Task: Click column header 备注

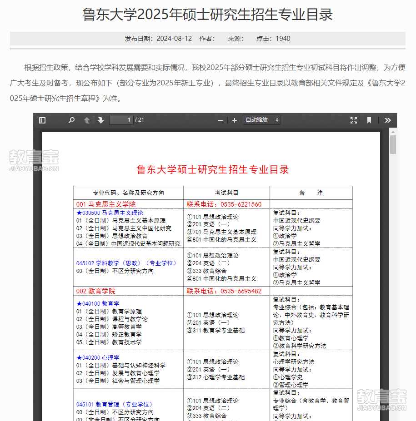Action: (311, 193)
